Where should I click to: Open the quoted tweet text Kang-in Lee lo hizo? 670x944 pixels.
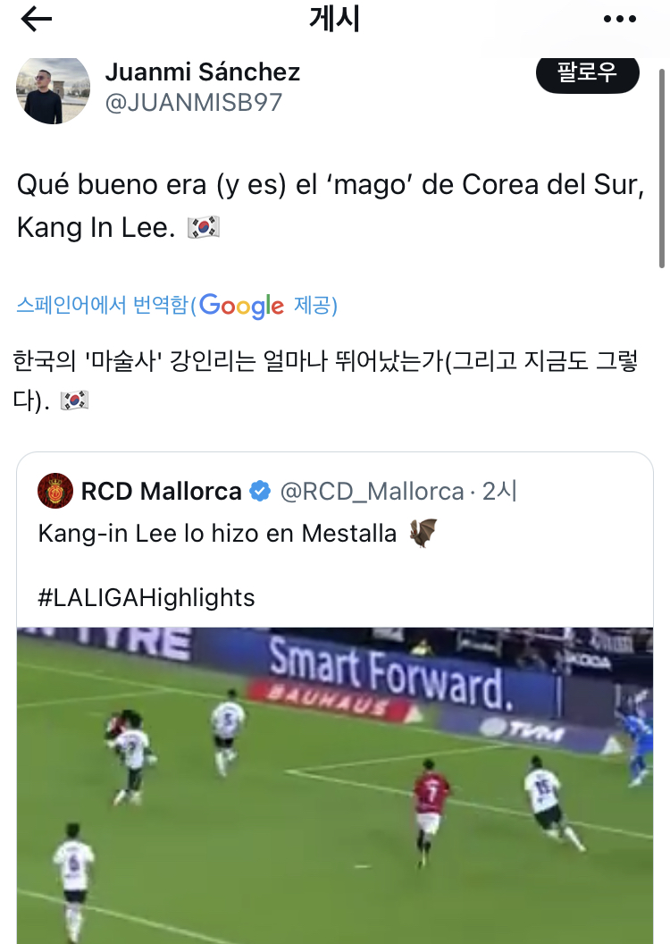tap(217, 534)
